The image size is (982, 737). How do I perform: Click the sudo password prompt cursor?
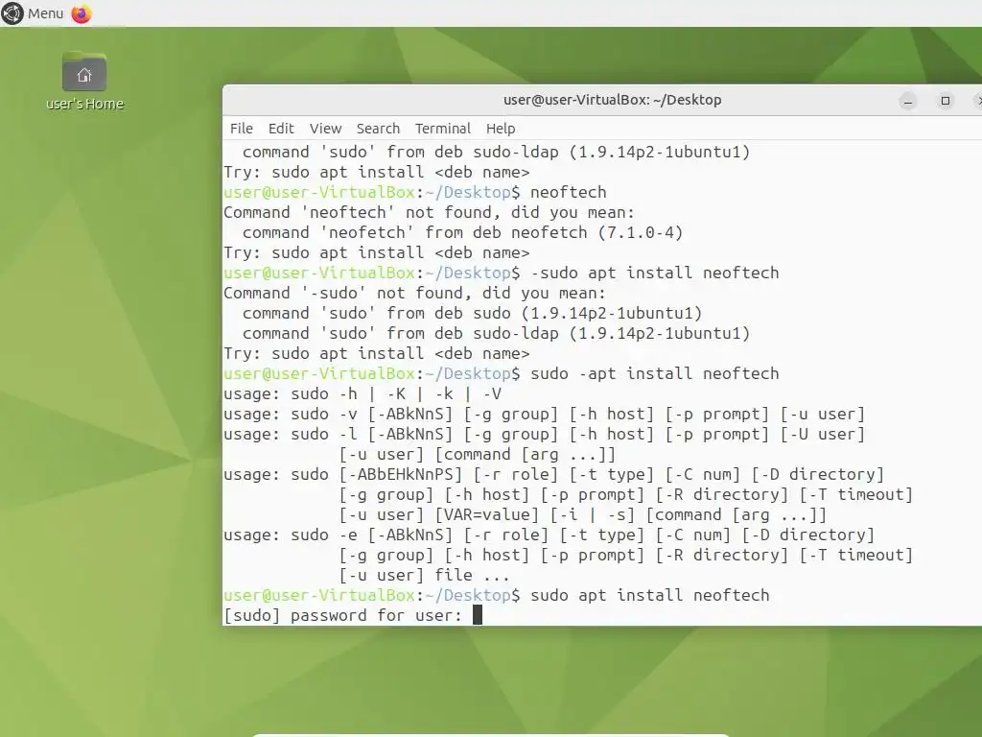[478, 615]
